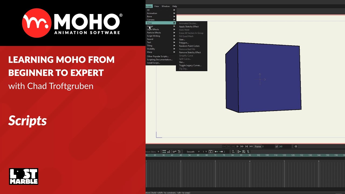Choose Toggle Legacy Curves... from Draw submenu
Screen dimensions: 345x194
(x=192, y=65)
